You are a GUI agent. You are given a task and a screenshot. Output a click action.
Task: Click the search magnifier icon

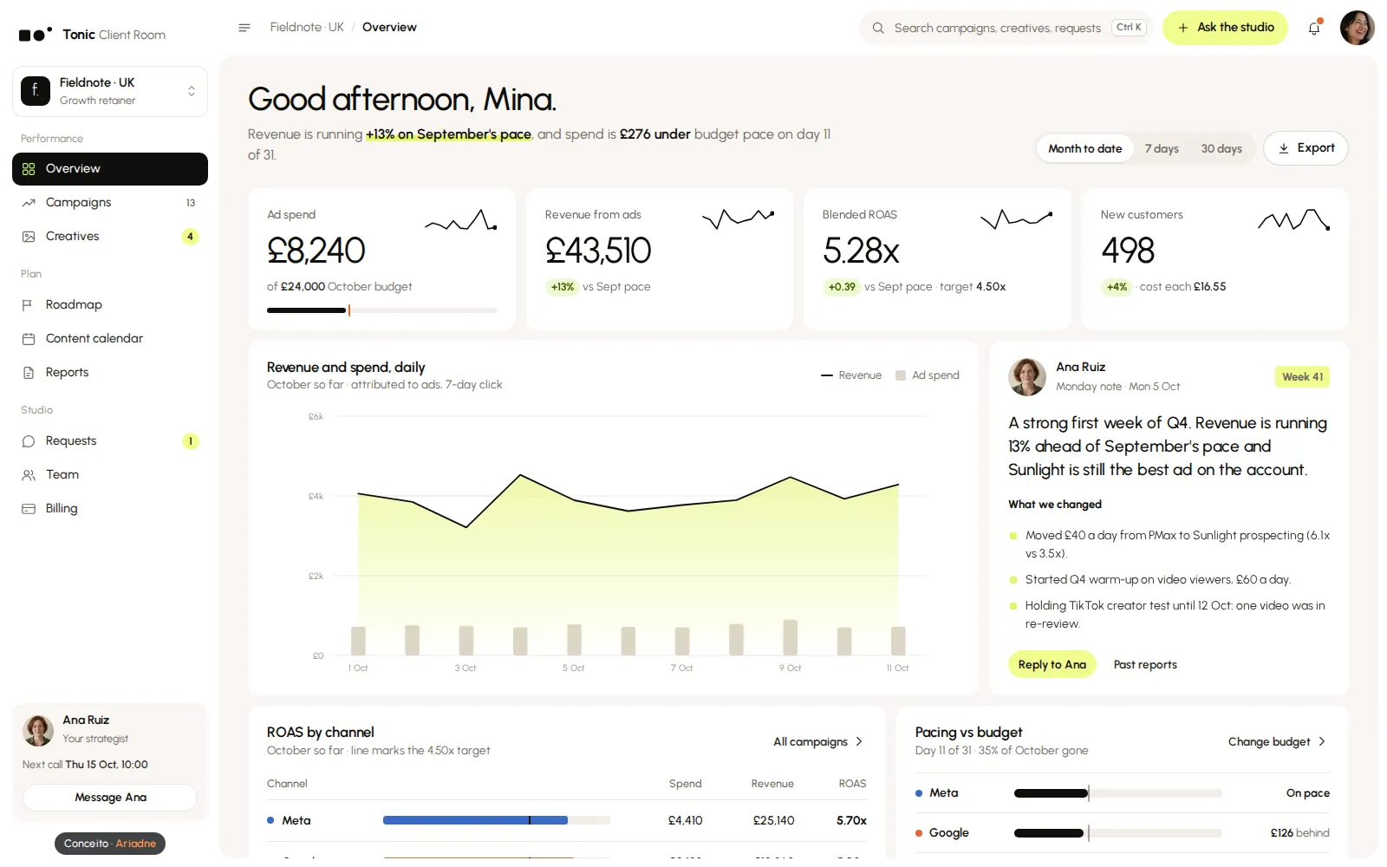[x=878, y=28]
